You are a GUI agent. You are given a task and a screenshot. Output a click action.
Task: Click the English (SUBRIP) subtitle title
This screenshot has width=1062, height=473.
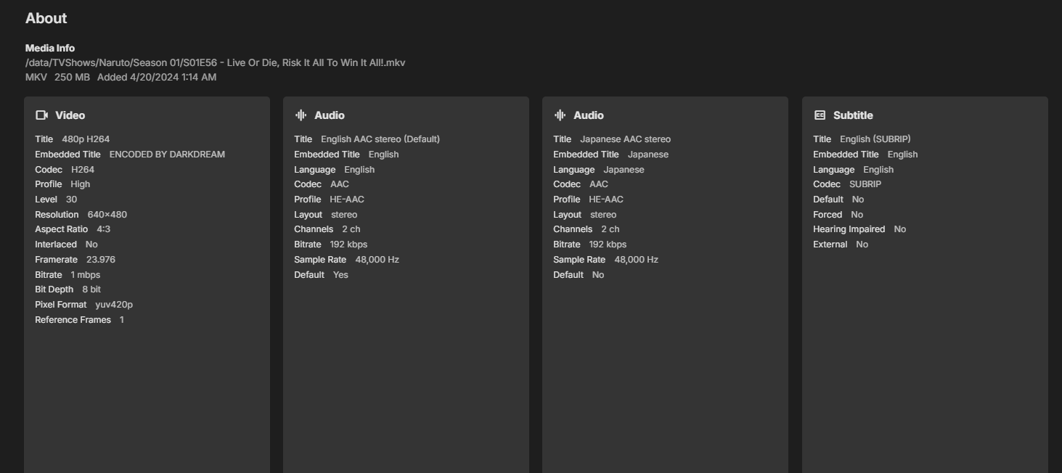click(x=875, y=139)
